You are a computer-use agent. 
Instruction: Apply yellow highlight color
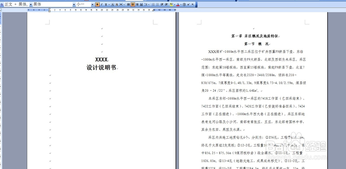tap(172, 5)
